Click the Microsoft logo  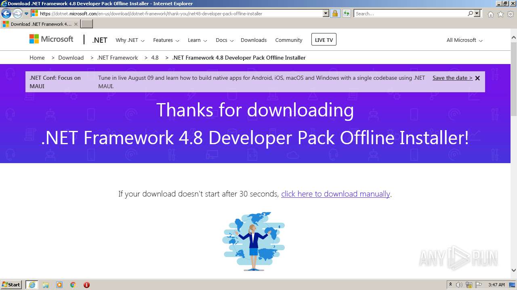[x=51, y=39]
